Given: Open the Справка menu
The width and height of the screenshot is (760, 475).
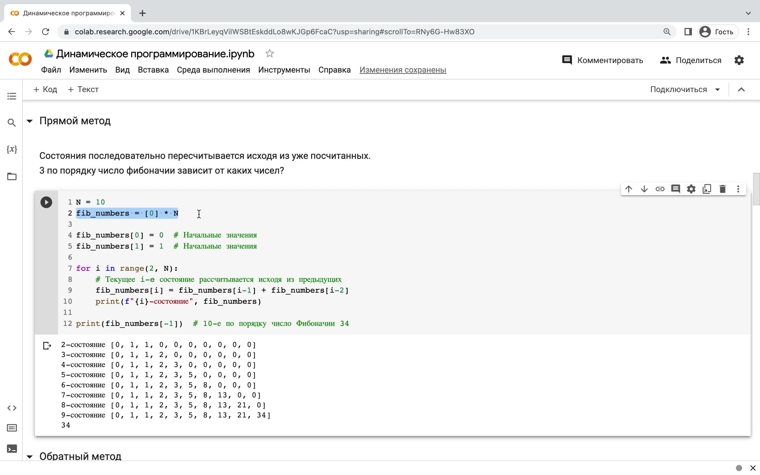Looking at the screenshot, I should point(334,70).
